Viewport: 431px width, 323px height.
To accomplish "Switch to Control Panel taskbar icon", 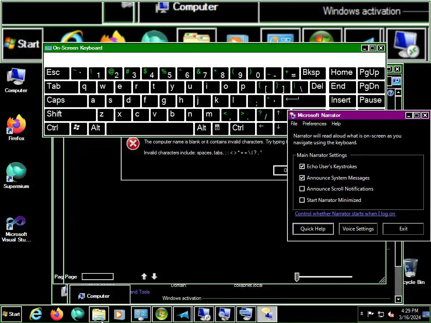I will tap(141, 314).
